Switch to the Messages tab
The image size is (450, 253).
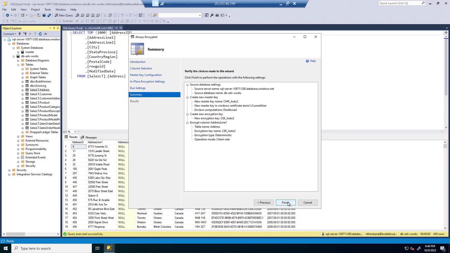[89, 137]
